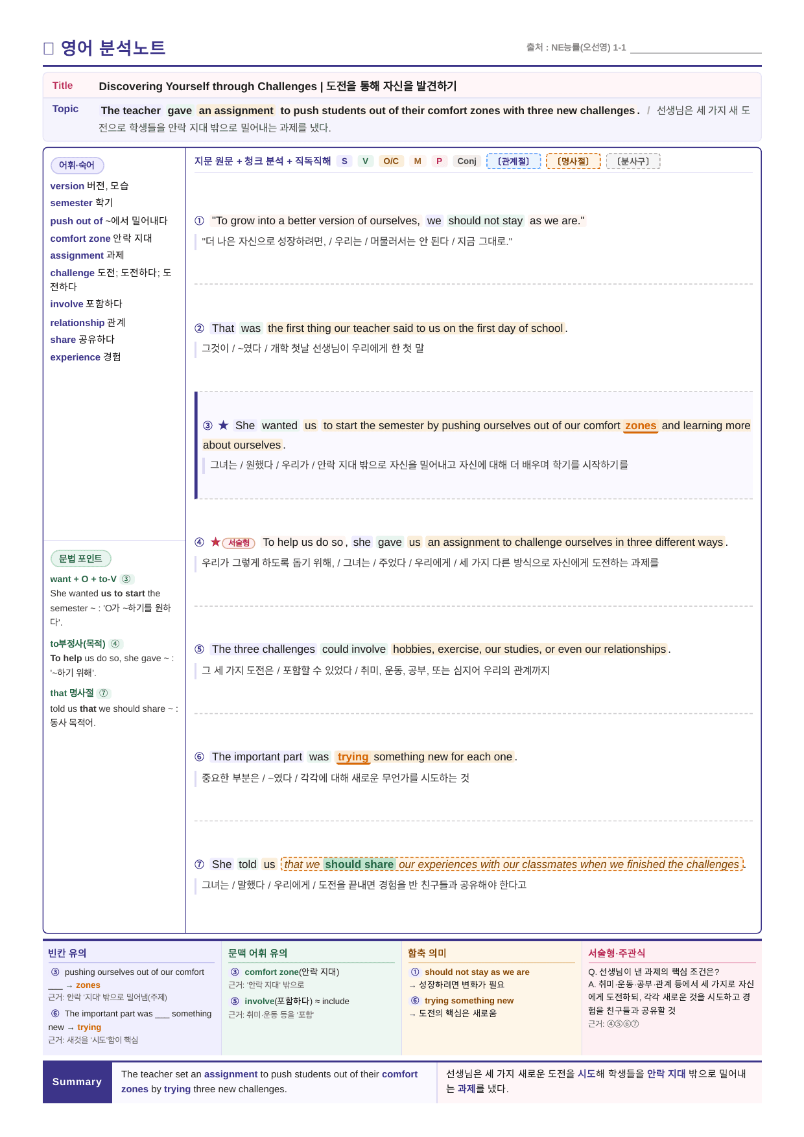The width and height of the screenshot is (804, 1137).
Task: Click circled ⑦ before 'She told us'
Action: click(x=200, y=865)
